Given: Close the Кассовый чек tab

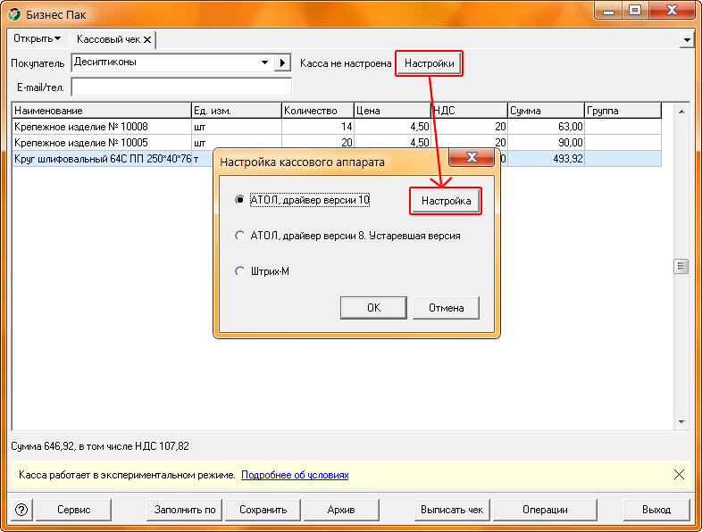Looking at the screenshot, I should click(x=147, y=39).
